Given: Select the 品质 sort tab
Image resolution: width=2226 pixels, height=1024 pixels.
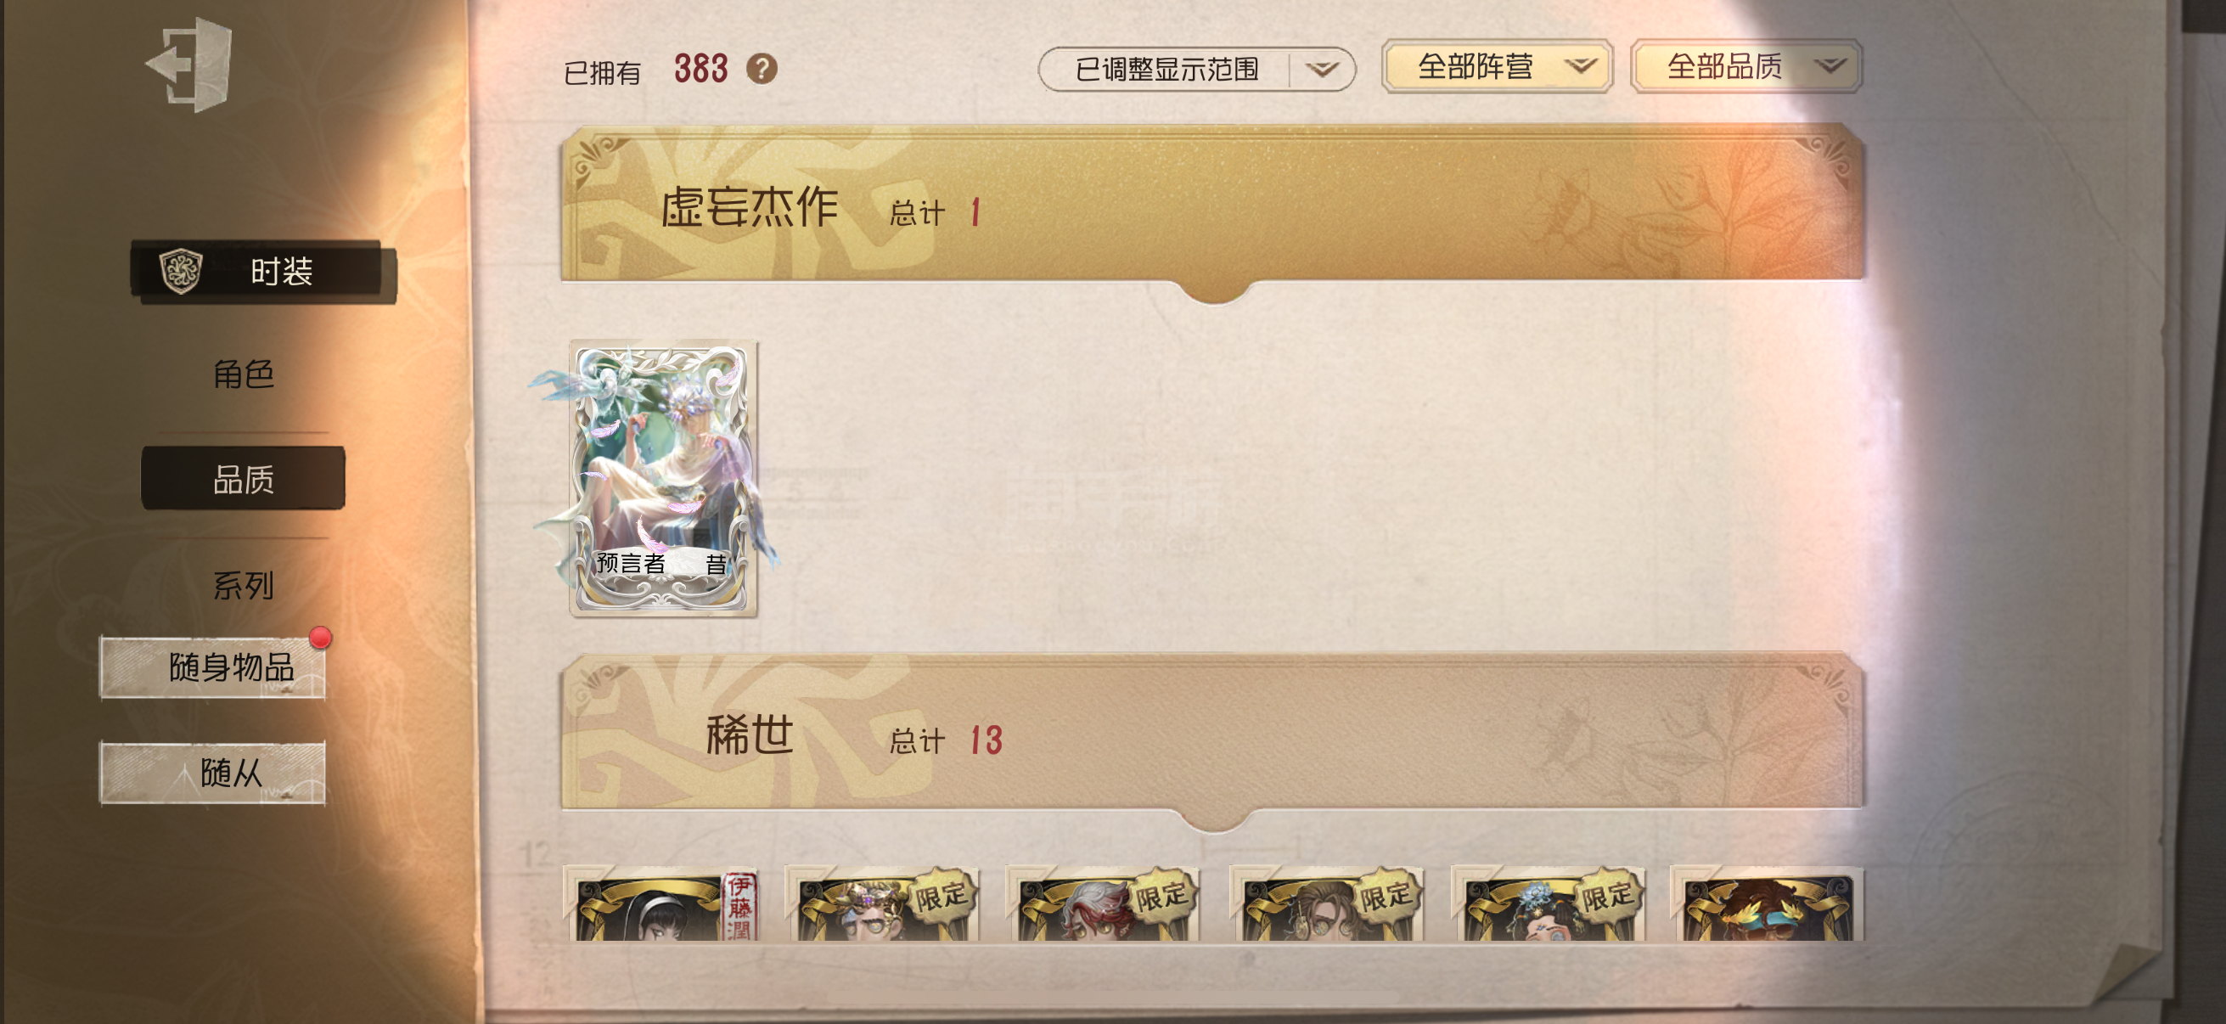Looking at the screenshot, I should coord(243,479).
